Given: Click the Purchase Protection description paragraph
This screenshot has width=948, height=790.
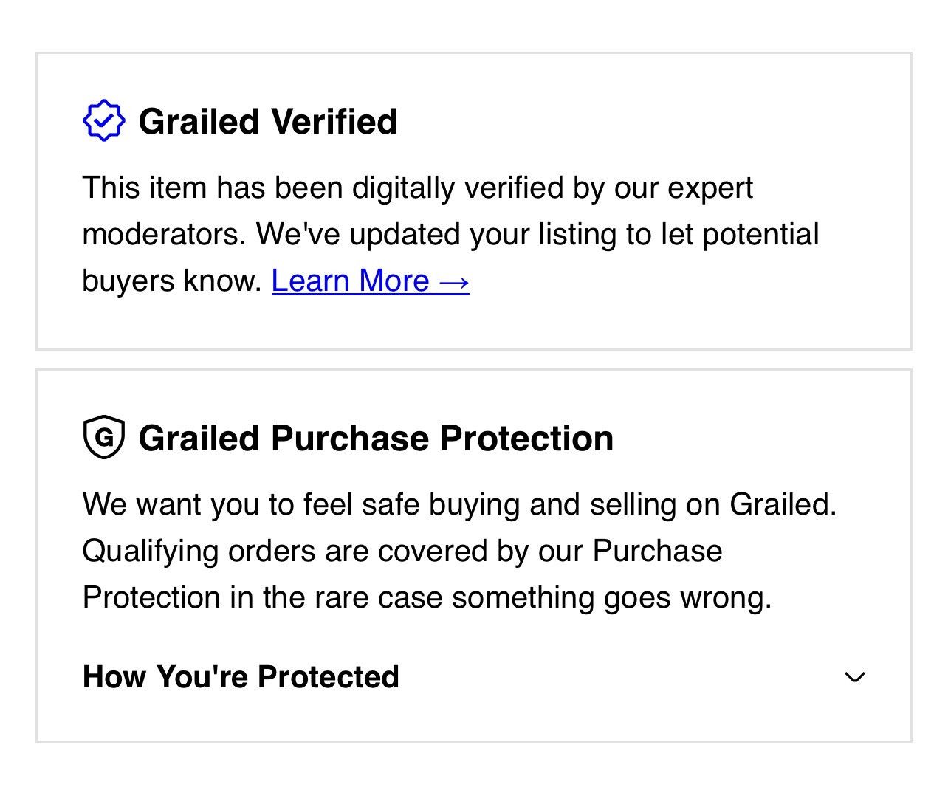Looking at the screenshot, I should (460, 551).
